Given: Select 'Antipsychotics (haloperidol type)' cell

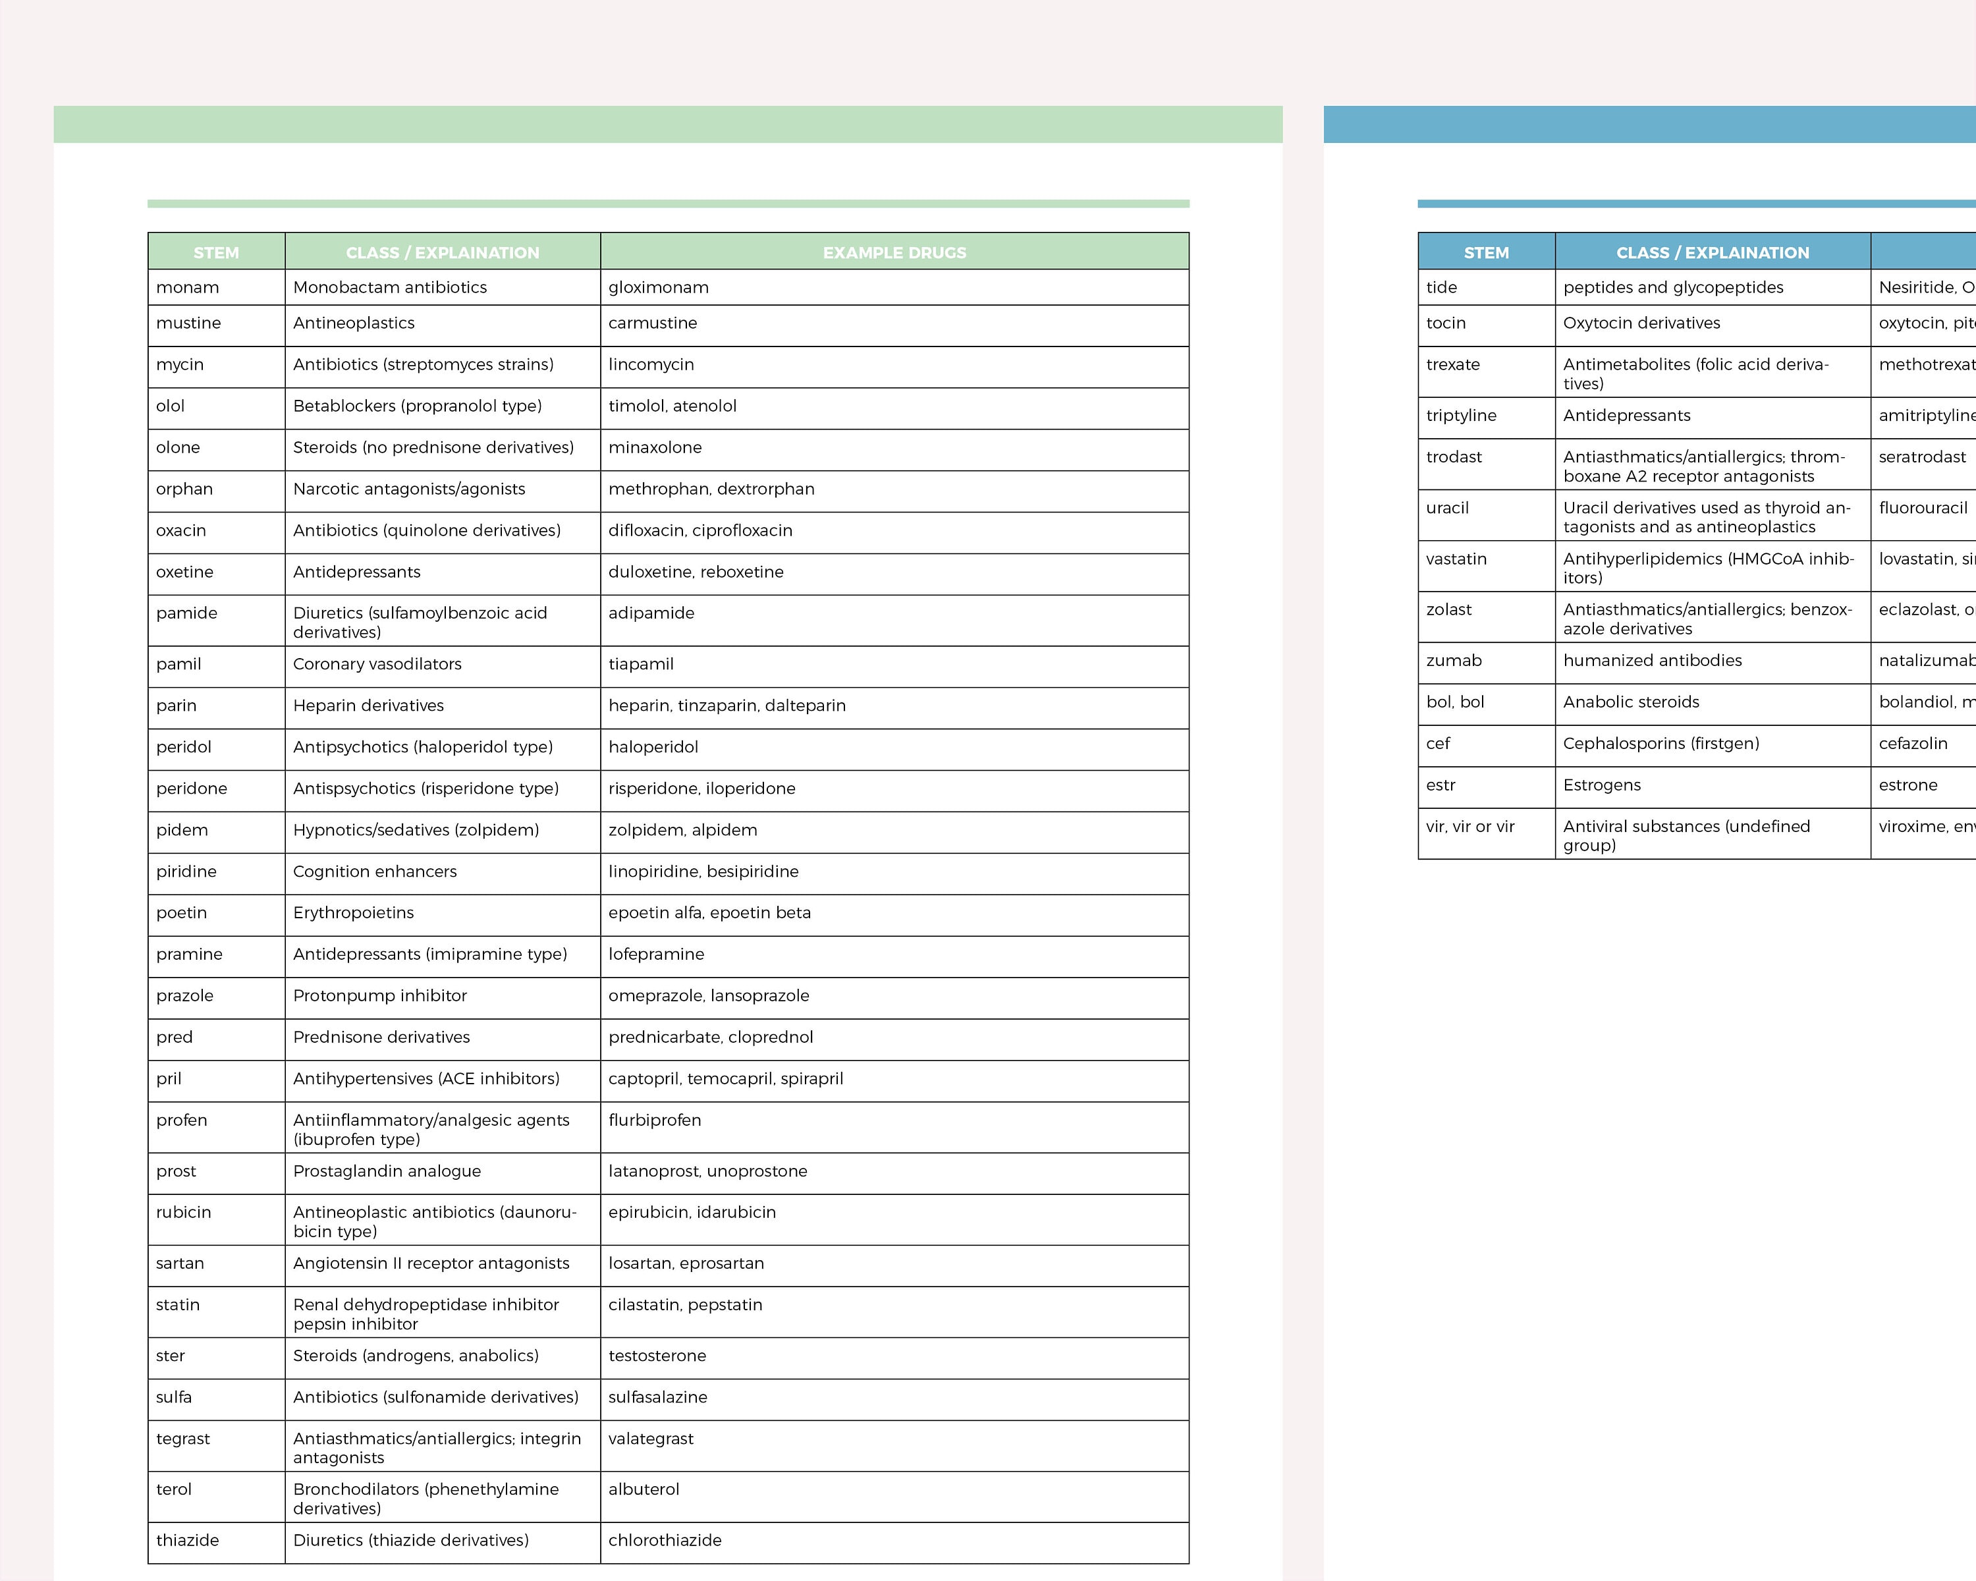Looking at the screenshot, I should (443, 750).
